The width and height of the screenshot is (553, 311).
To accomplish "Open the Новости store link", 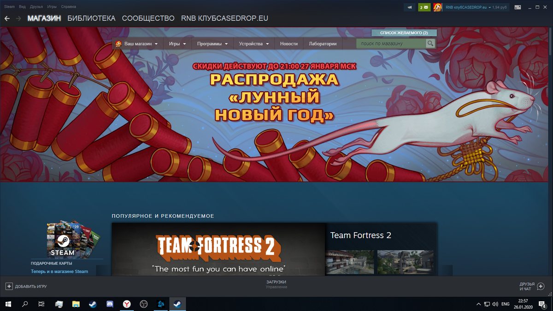I will point(289,44).
